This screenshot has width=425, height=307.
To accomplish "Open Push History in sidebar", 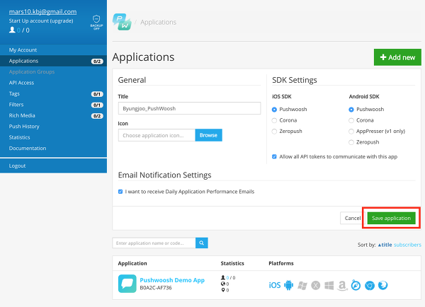I will pyautogui.click(x=53, y=127).
